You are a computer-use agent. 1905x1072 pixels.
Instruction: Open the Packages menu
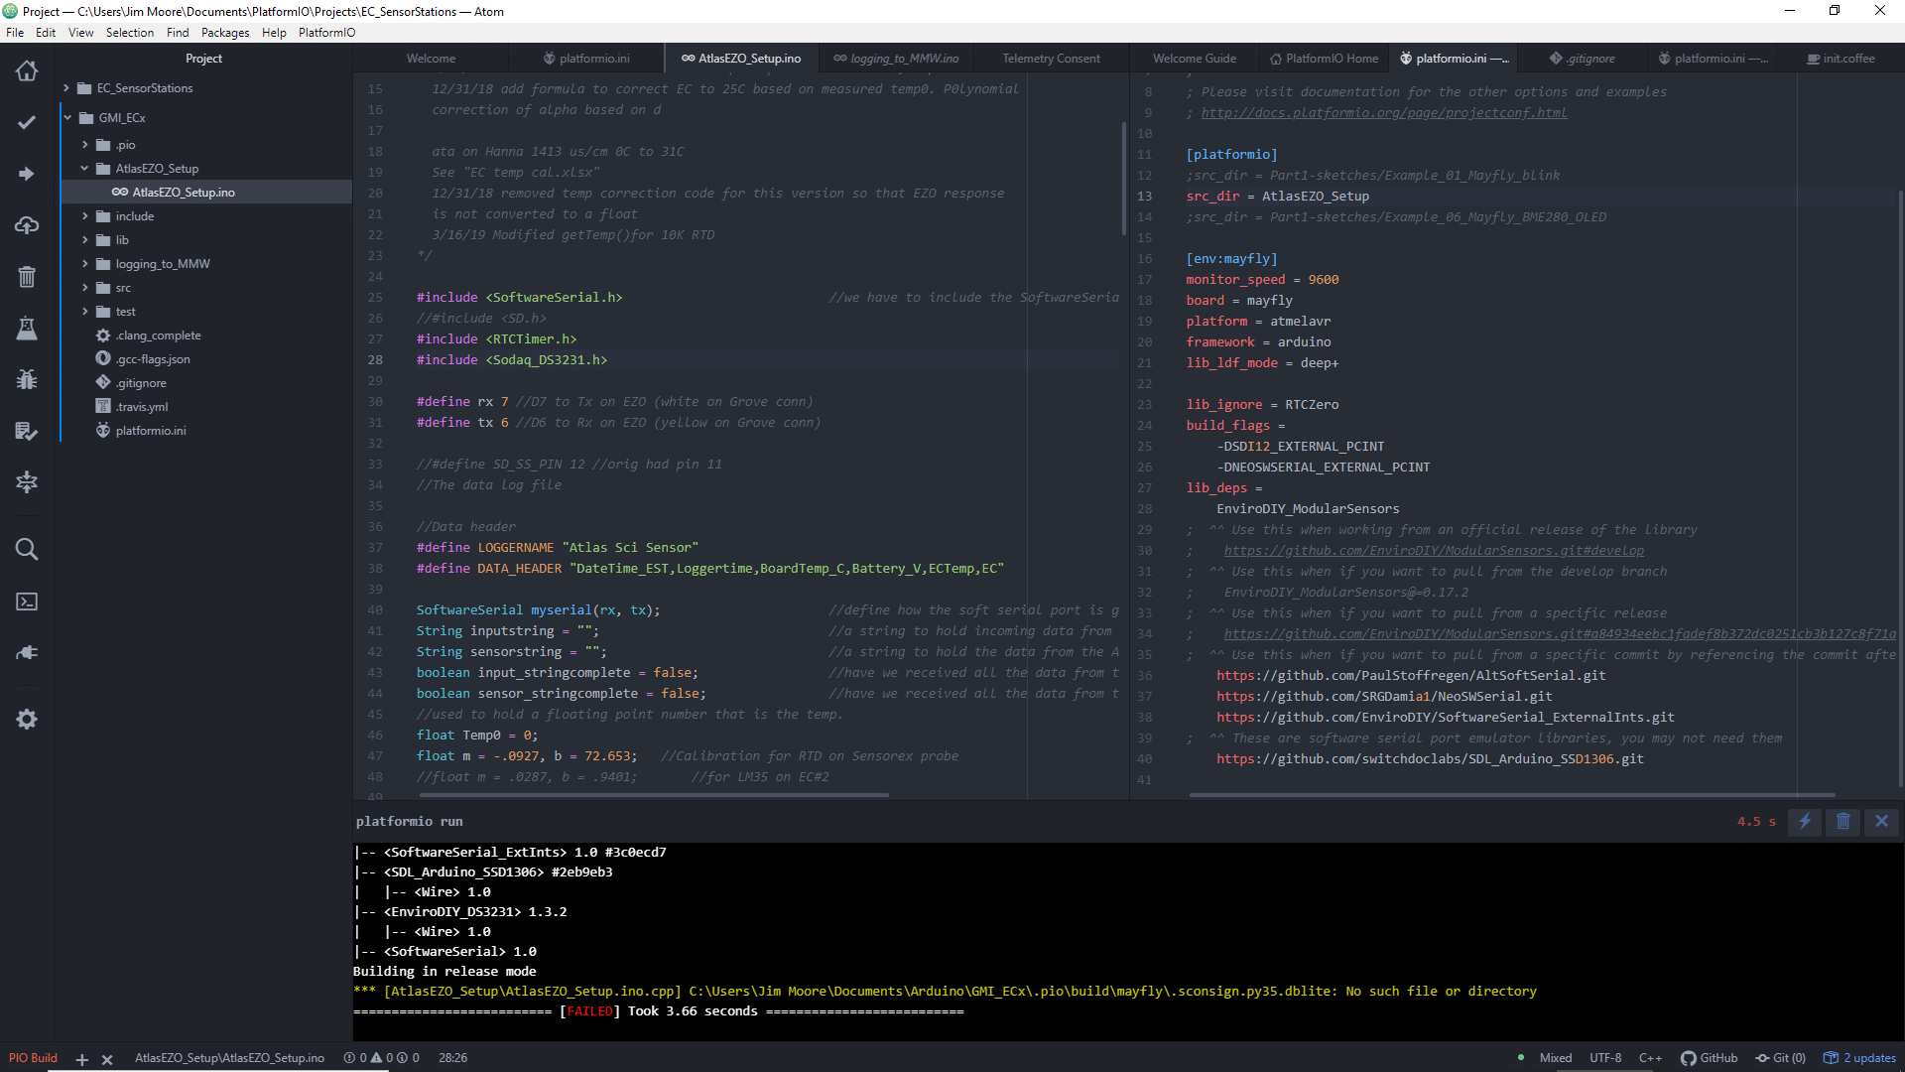pyautogui.click(x=225, y=33)
